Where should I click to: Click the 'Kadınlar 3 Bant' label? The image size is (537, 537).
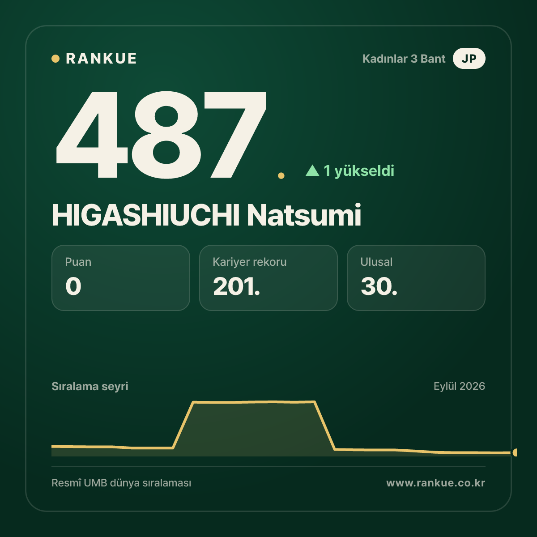(404, 59)
